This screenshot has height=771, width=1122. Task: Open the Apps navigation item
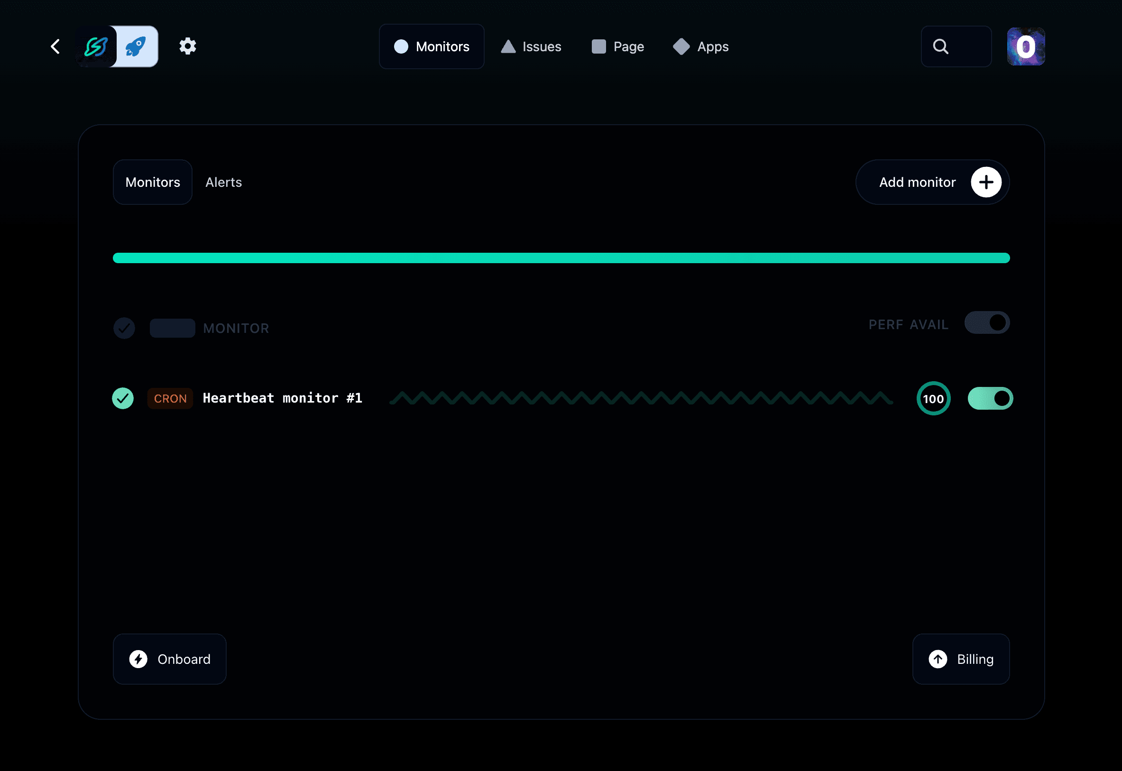coord(701,47)
